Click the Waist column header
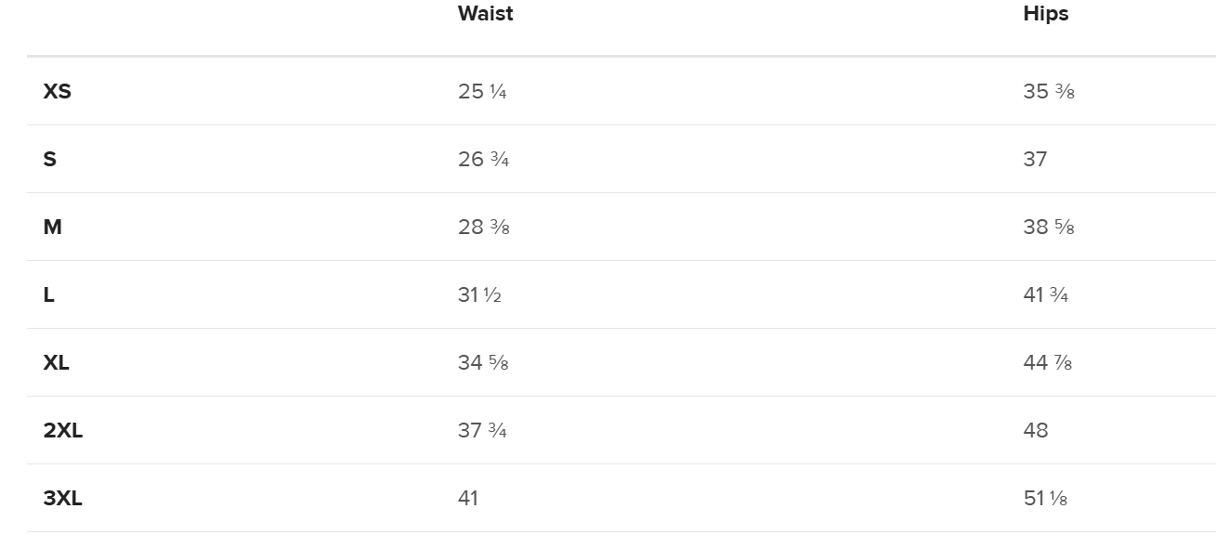This screenshot has height=535, width=1216. (x=485, y=14)
